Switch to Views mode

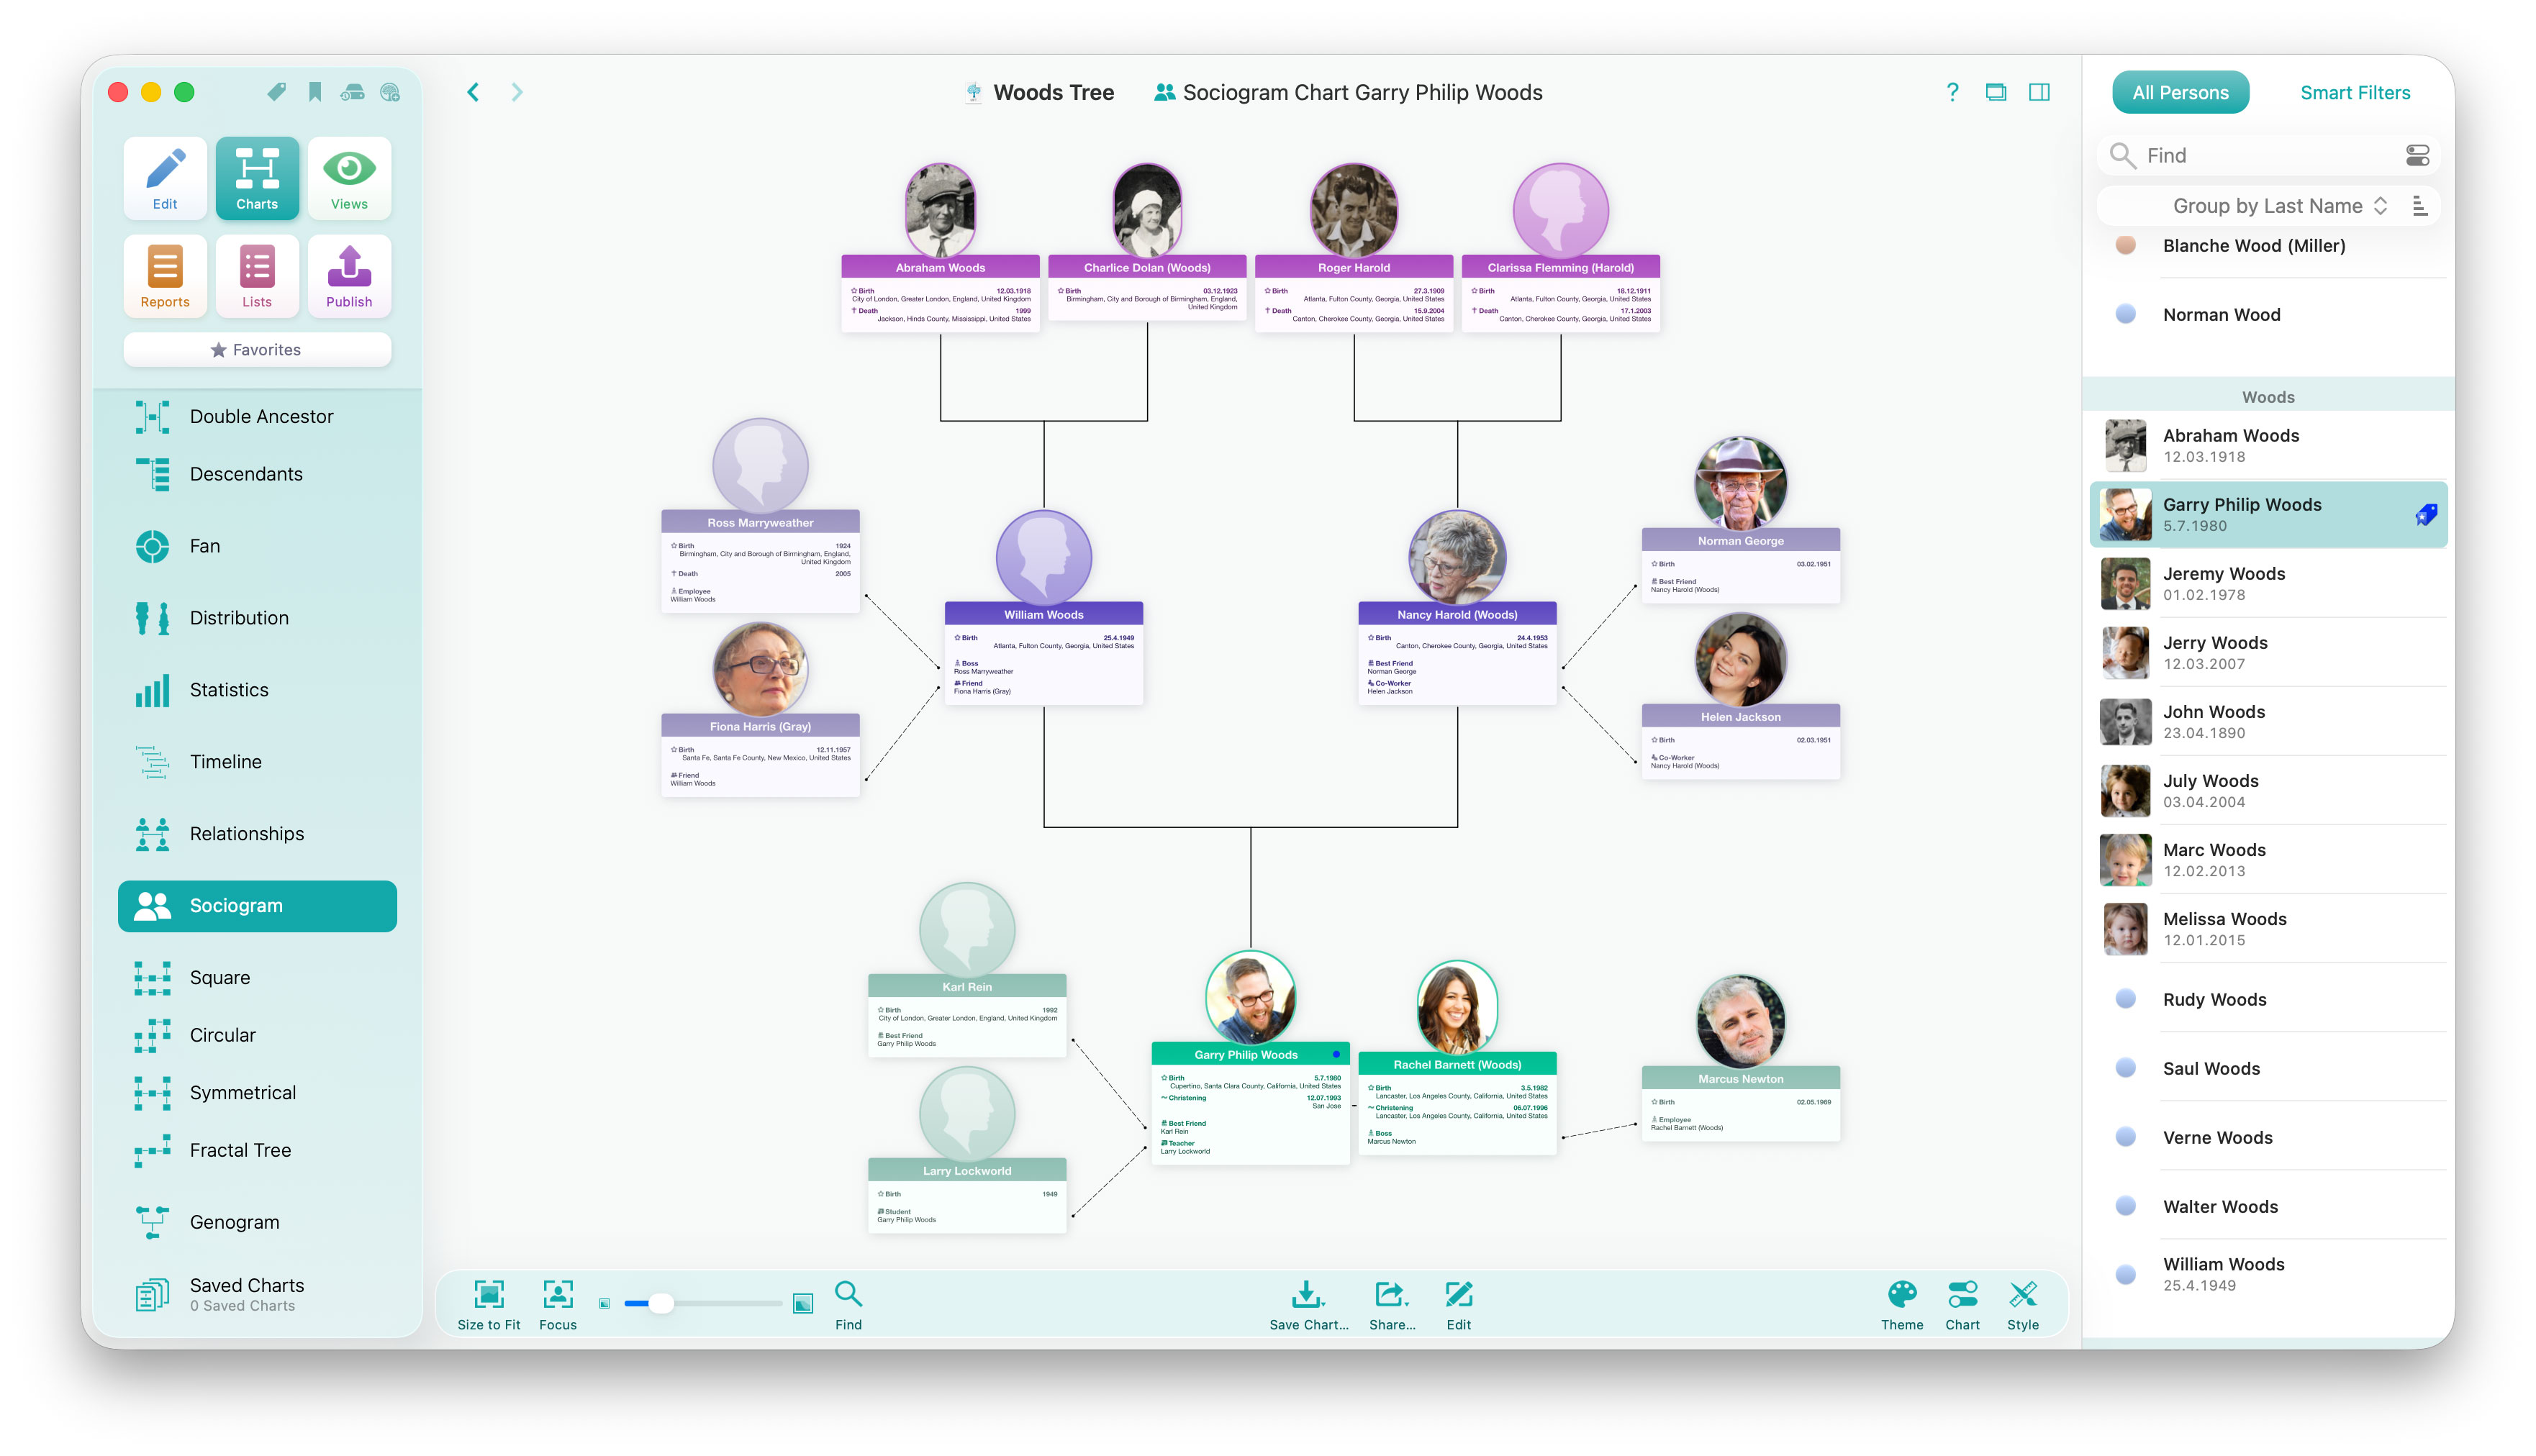coord(349,178)
